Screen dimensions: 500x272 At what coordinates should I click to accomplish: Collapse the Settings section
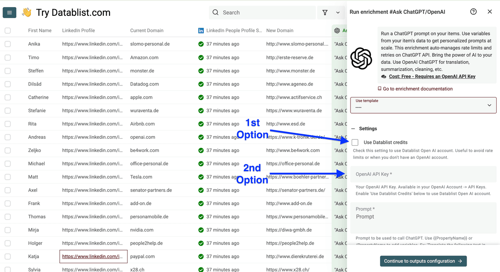pos(364,129)
